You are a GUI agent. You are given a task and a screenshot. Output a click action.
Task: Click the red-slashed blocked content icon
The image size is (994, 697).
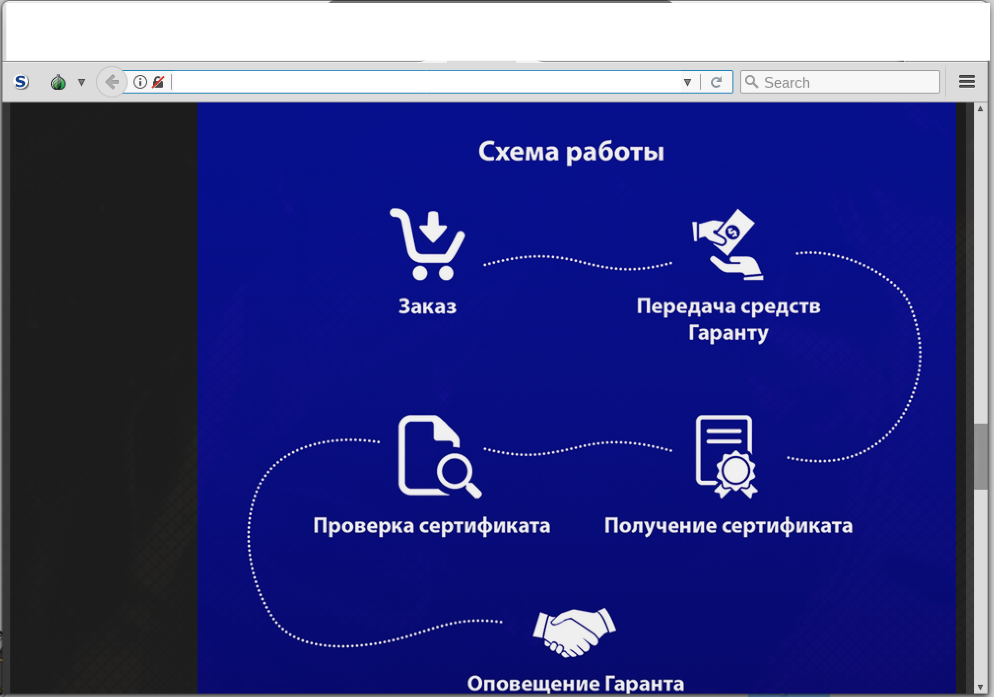click(x=158, y=82)
